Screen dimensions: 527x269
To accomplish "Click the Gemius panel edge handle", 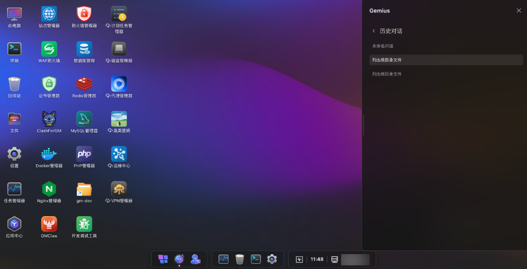I will click(x=363, y=125).
